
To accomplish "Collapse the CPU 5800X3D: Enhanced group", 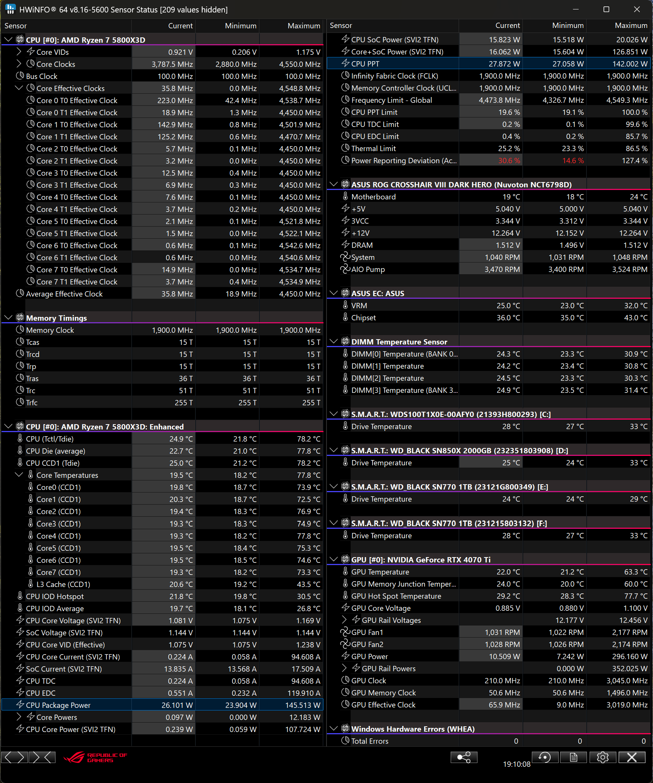I will (8, 426).
